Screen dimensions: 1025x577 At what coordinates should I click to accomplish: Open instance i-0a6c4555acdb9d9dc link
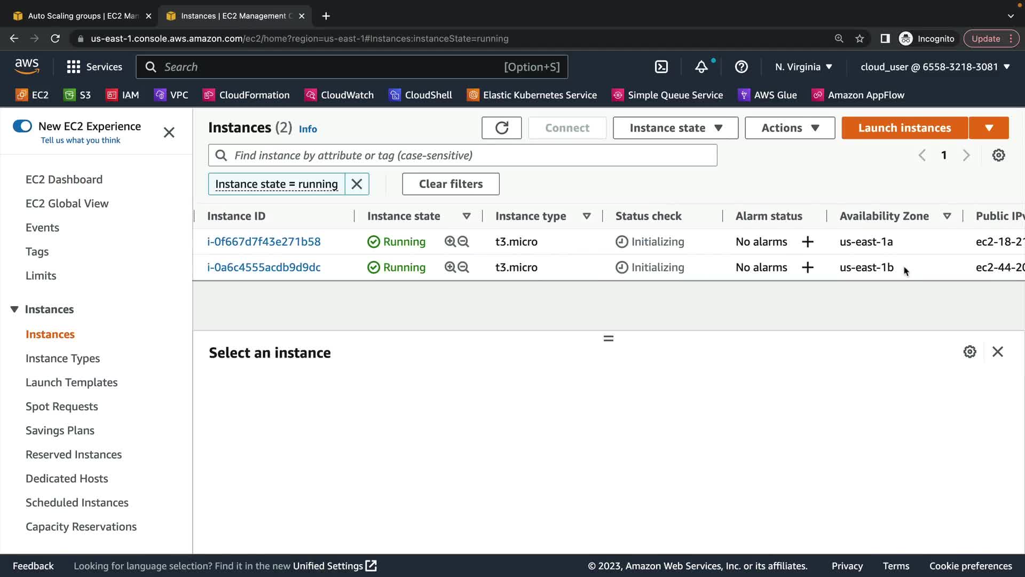264,268
